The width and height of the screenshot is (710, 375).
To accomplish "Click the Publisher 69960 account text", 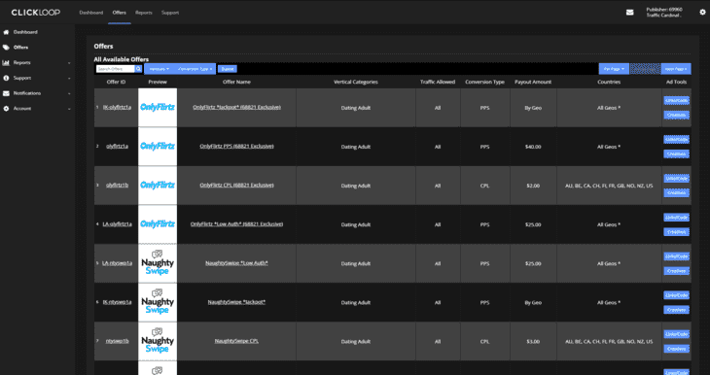I will [x=664, y=10].
